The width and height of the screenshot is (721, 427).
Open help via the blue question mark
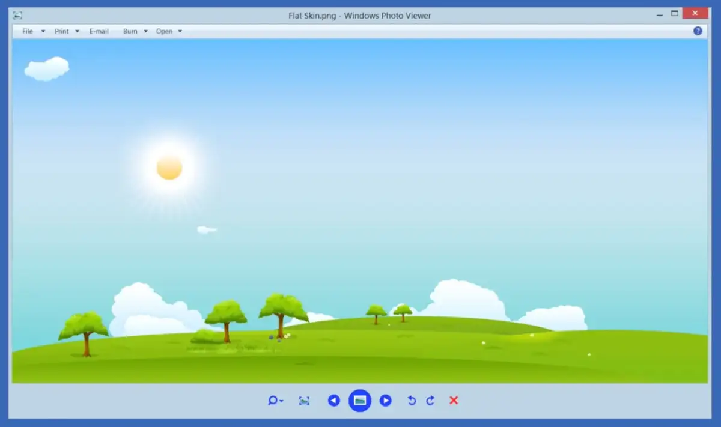click(x=698, y=31)
